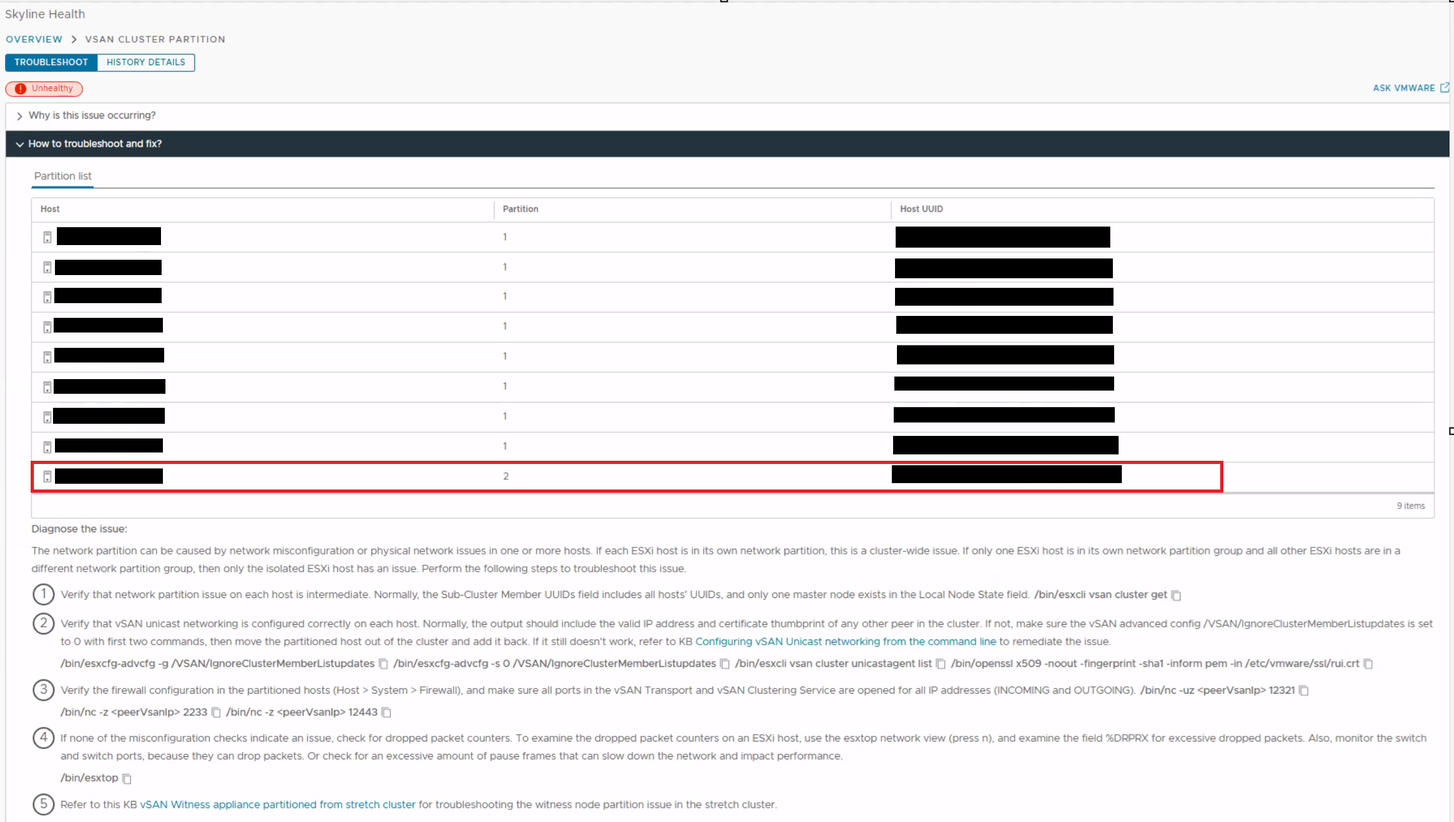Copy the openssl x509 fingerprint command
1454x822 pixels.
[1368, 664]
